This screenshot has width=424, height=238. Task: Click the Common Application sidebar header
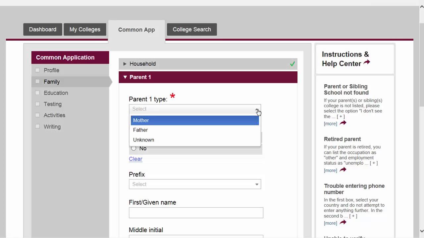pyautogui.click(x=70, y=58)
